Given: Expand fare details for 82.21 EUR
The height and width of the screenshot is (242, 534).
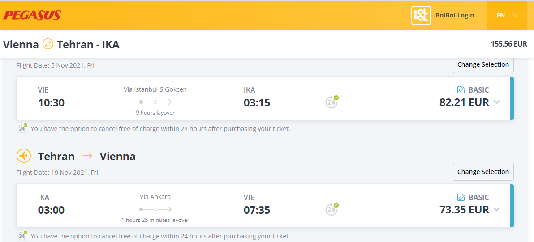Looking at the screenshot, I should [496, 102].
